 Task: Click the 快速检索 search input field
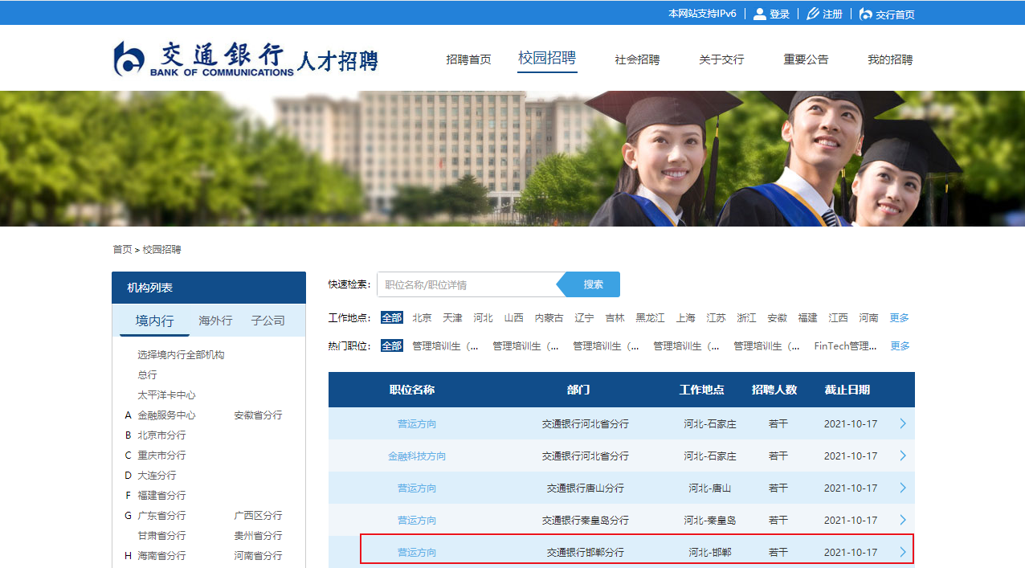pos(467,284)
